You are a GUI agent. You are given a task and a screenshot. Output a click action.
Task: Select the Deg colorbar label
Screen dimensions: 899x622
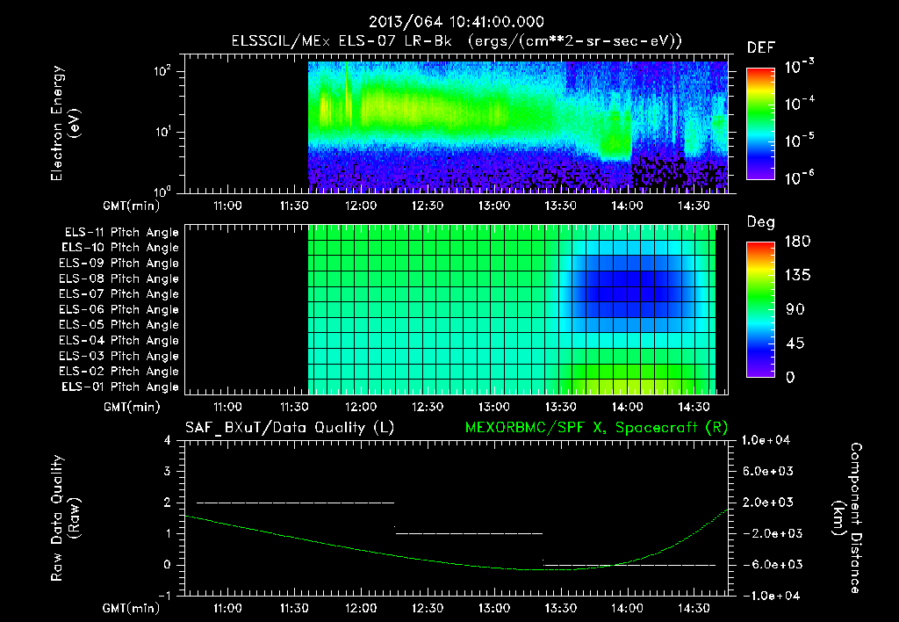(x=761, y=222)
